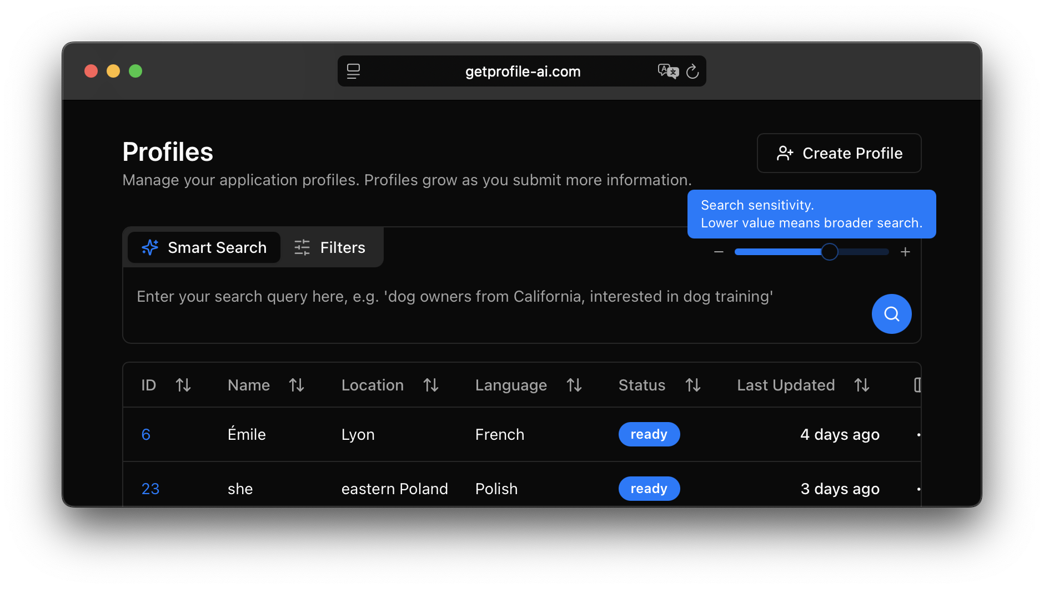Sort the table by the ID column arrows
Viewport: 1044px width, 589px height.
pos(184,385)
